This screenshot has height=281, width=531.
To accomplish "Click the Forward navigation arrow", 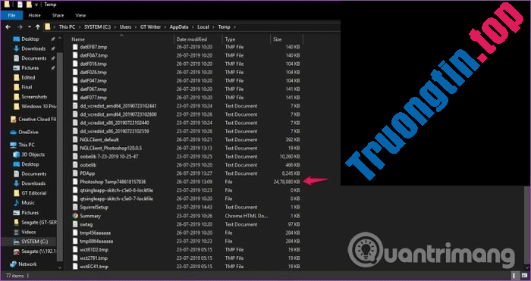I will tap(20, 27).
